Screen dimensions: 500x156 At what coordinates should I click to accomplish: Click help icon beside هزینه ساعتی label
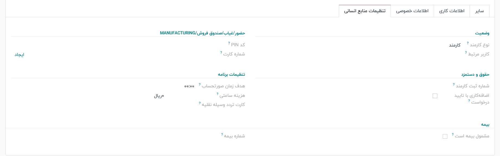click(x=217, y=94)
